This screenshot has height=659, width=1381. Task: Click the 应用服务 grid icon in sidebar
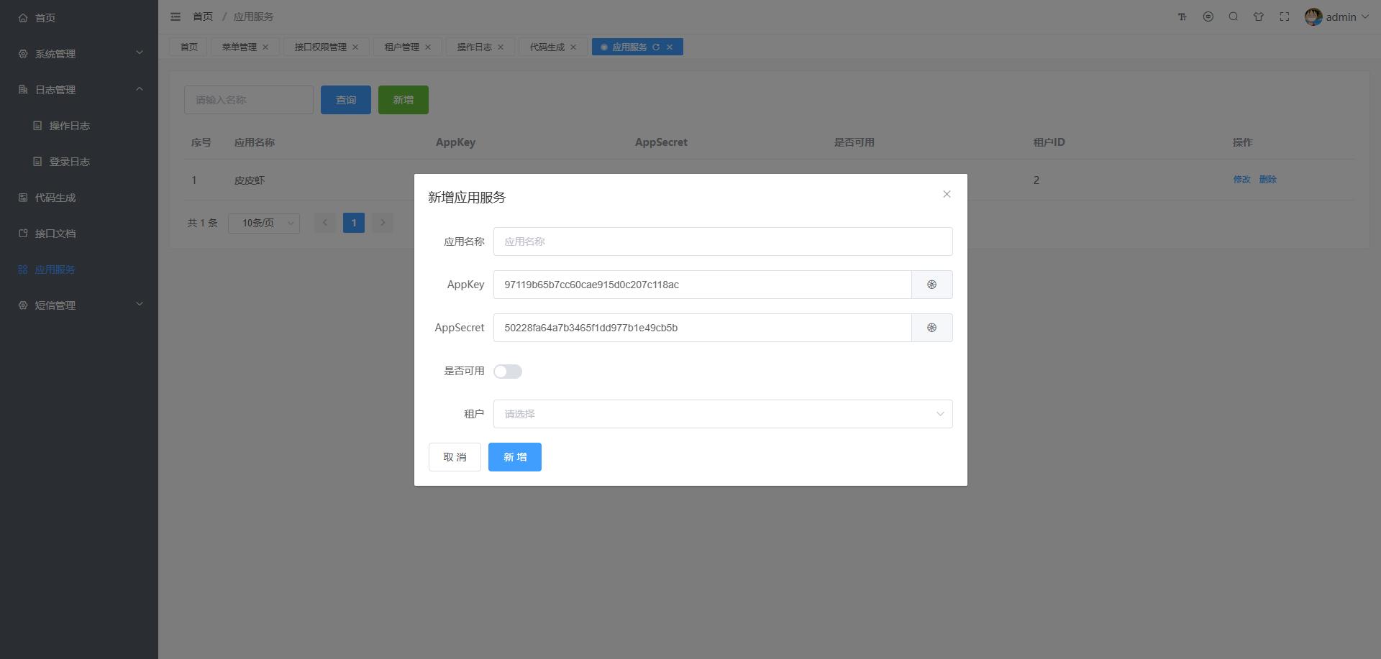[23, 269]
